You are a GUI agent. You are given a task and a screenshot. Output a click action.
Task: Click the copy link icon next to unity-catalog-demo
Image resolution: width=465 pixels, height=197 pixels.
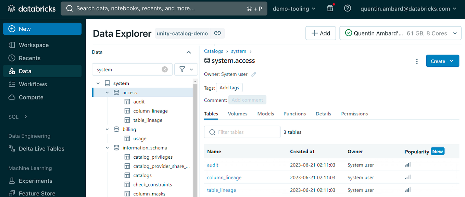(217, 33)
